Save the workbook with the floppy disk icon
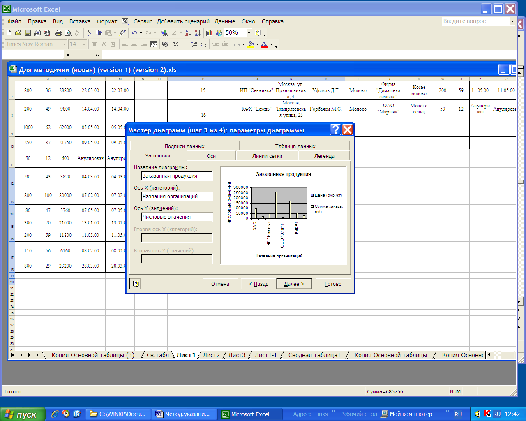 [x=28, y=33]
